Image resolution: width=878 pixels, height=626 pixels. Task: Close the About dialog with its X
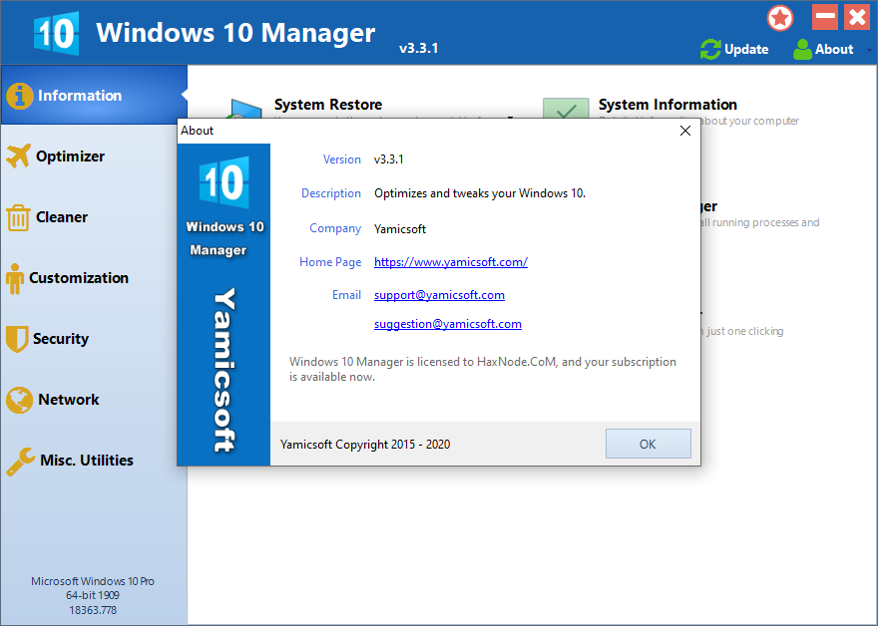pyautogui.click(x=685, y=131)
